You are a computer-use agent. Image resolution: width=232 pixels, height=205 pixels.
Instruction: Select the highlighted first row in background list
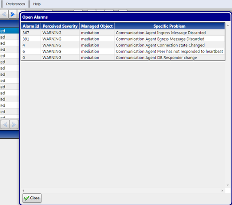[x=9, y=31]
